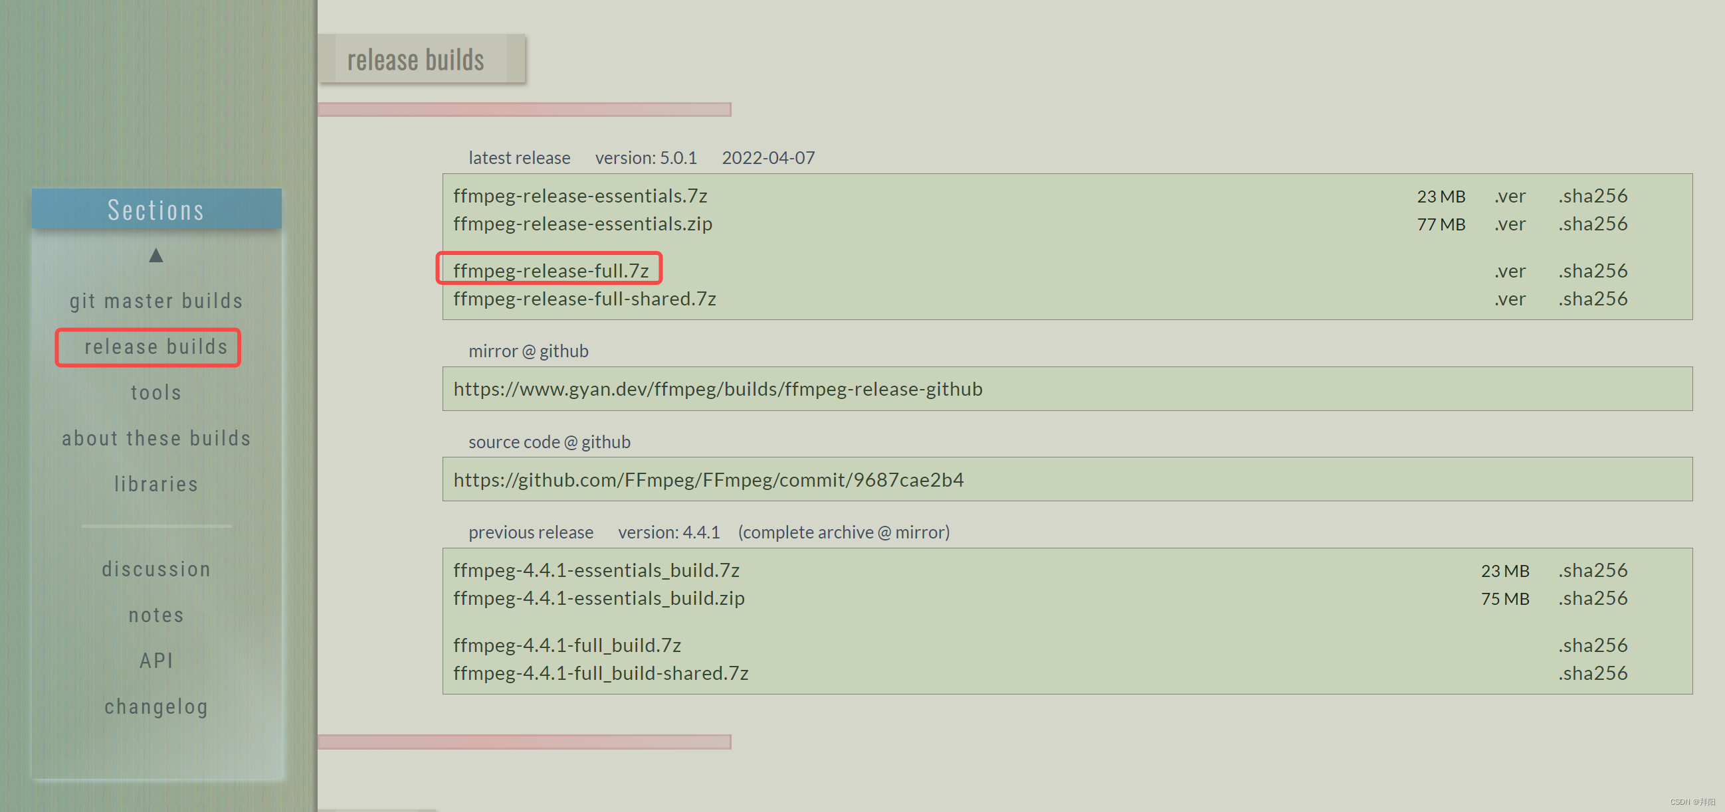
Task: Click the libraries sidebar item
Action: pyautogui.click(x=155, y=485)
